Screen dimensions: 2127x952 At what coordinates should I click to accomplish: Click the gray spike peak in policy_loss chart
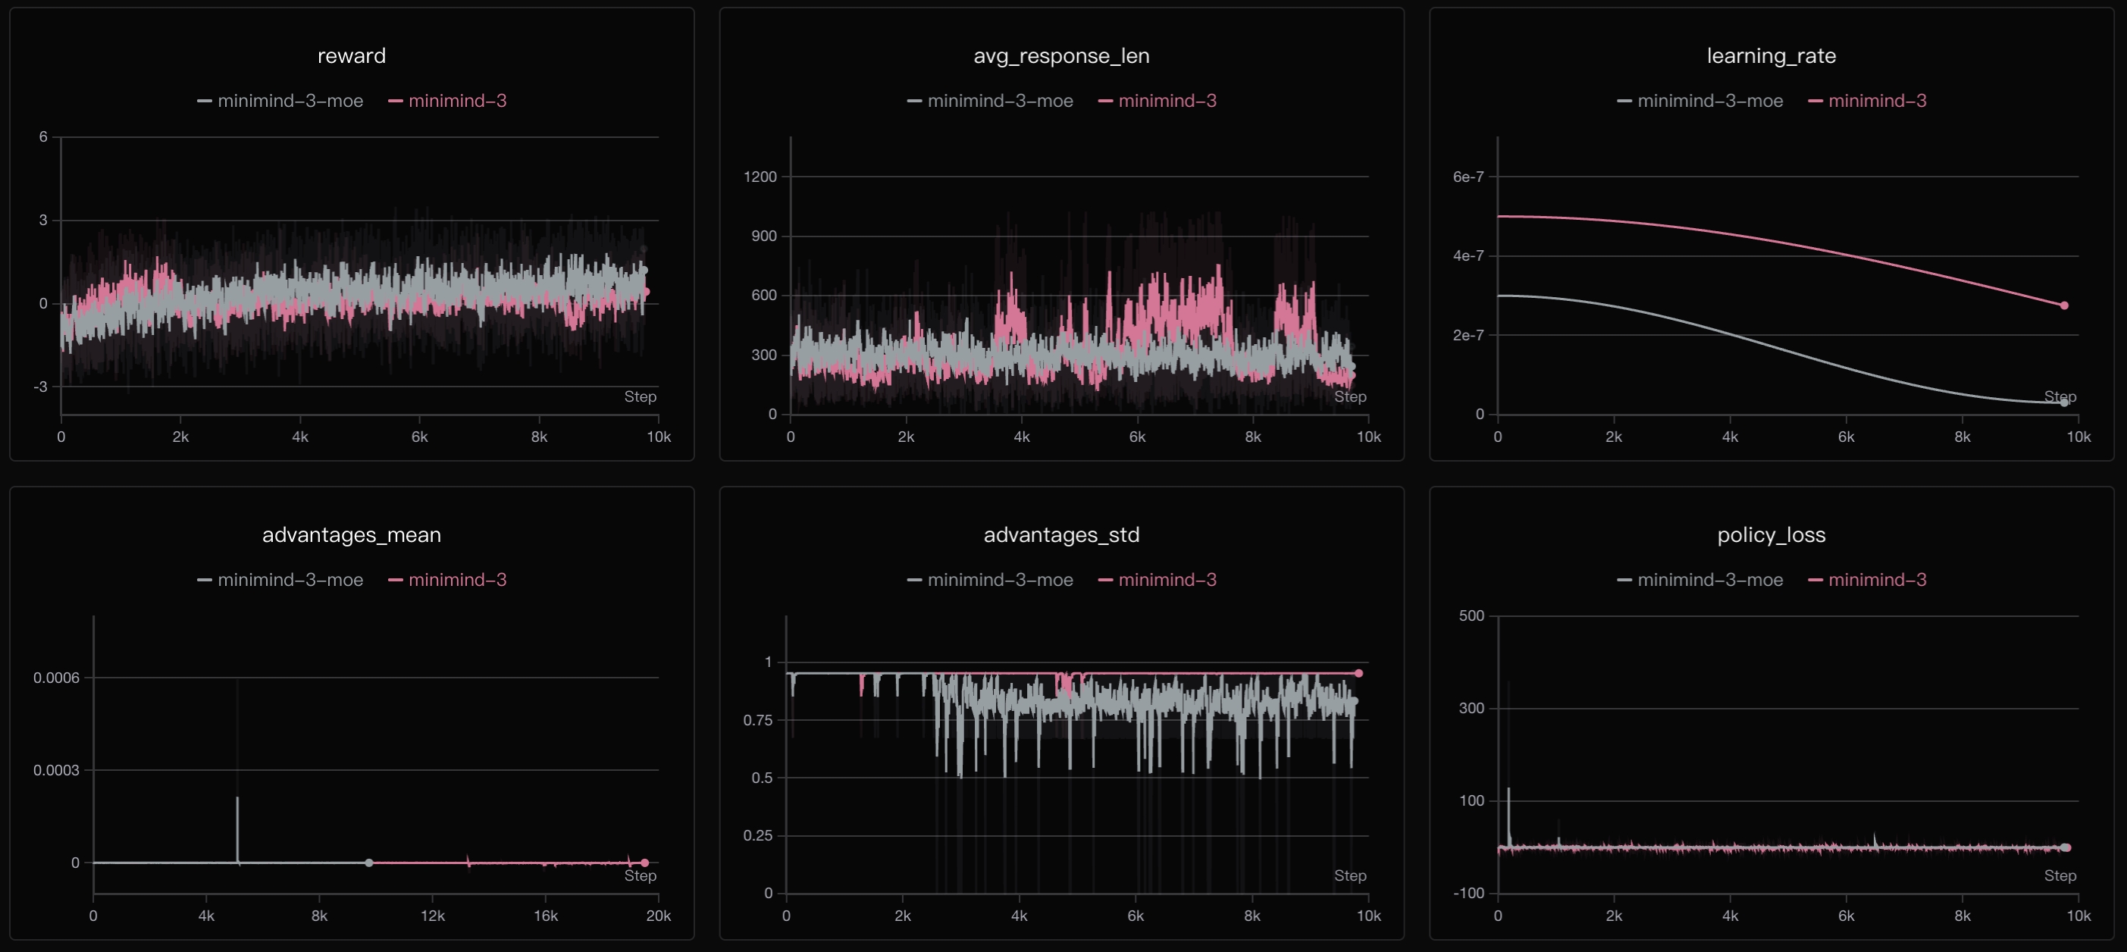point(1508,791)
